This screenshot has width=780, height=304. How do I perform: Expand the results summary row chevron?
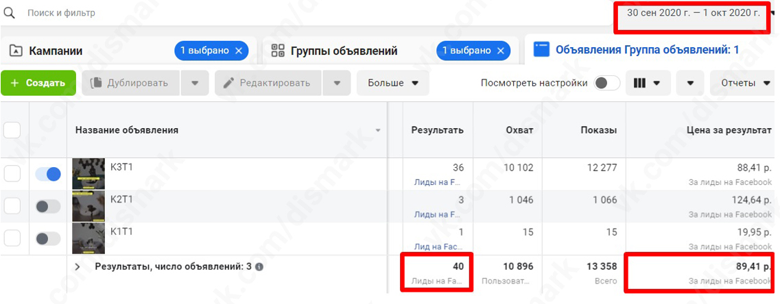78,267
